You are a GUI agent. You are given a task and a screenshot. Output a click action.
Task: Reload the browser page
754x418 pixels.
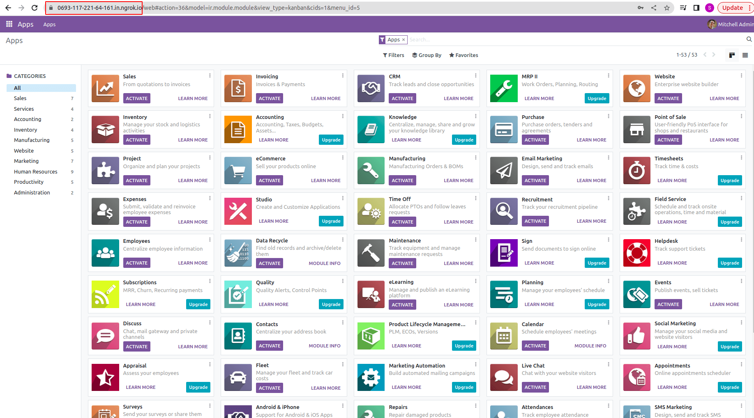[x=35, y=8]
